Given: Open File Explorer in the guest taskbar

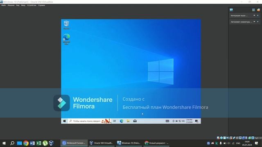Looking at the screenshot, I should [x=128, y=121].
